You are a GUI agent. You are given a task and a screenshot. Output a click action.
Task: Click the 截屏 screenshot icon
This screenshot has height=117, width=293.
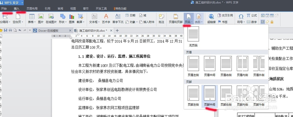pos(80,16)
